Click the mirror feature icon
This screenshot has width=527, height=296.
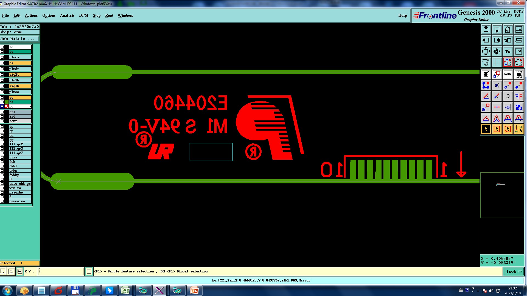(x=518, y=96)
